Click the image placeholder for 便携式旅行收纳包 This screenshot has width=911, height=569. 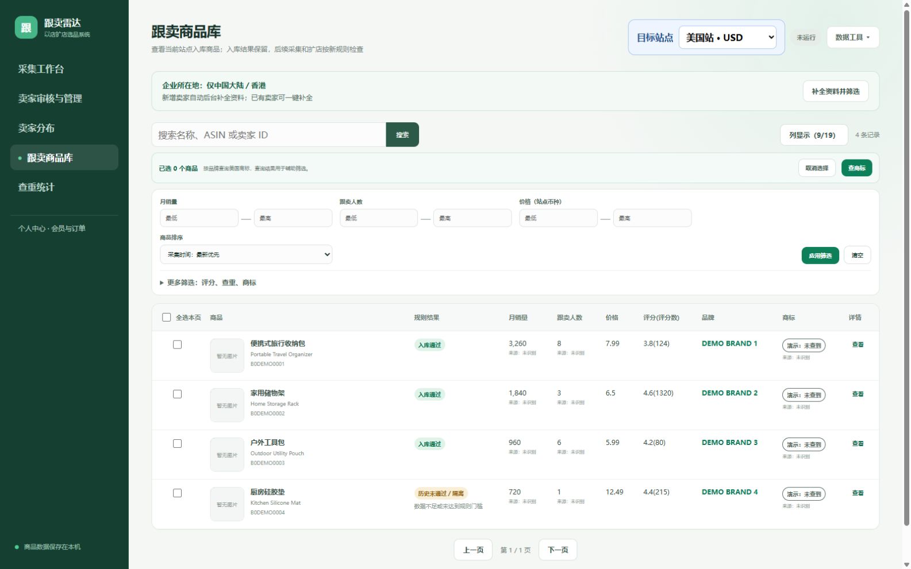227,355
